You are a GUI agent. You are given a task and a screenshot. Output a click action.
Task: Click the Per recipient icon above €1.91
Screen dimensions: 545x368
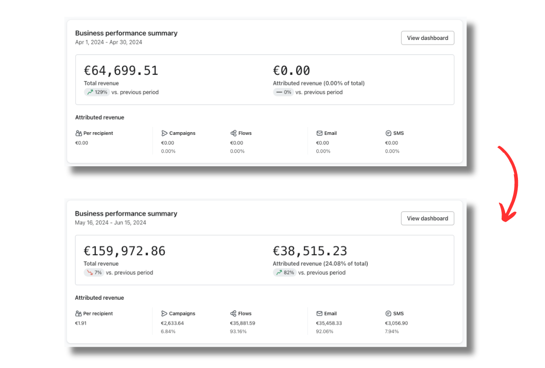[78, 313]
